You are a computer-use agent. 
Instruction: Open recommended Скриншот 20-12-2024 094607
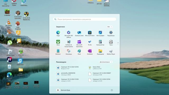100,74
